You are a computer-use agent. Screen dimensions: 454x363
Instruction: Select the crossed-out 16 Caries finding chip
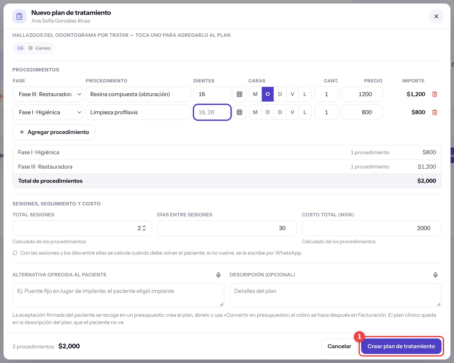tap(34, 48)
